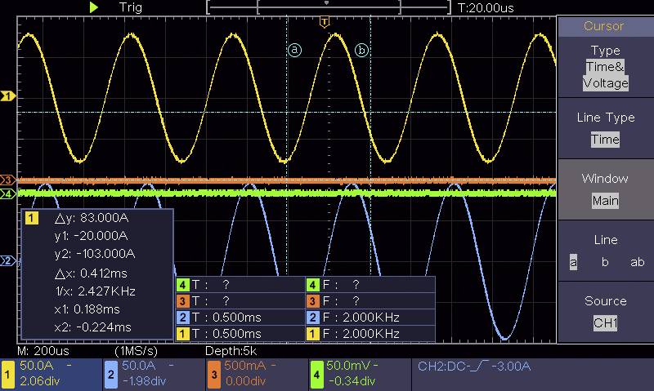
Task: Click the yellow 1 badge in cursor readout
Action: point(32,219)
